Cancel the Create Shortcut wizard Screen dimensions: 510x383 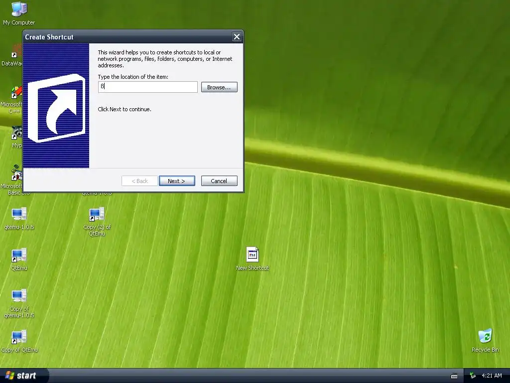pos(219,181)
